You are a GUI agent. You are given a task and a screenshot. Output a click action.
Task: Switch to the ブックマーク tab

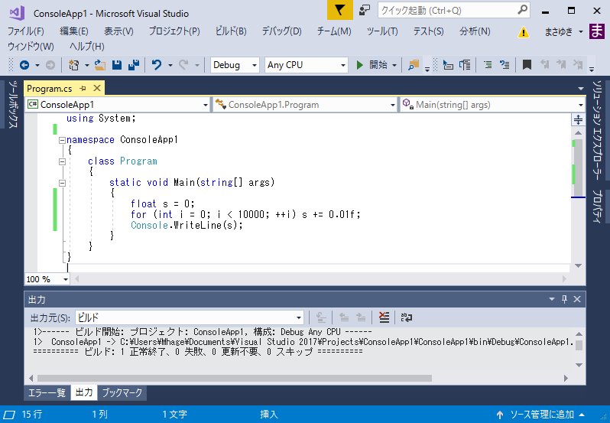coord(122,392)
